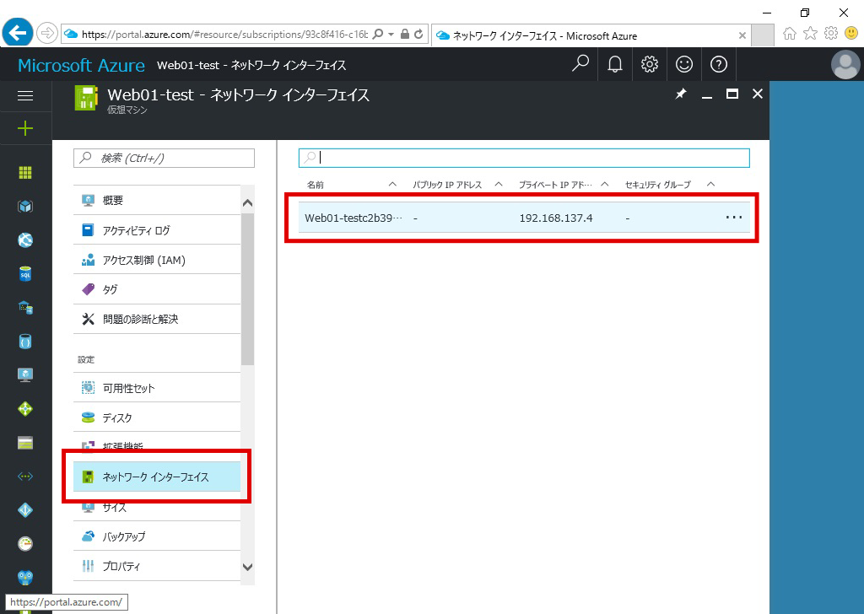Close the Microsoft Azure browser tab

[742, 35]
